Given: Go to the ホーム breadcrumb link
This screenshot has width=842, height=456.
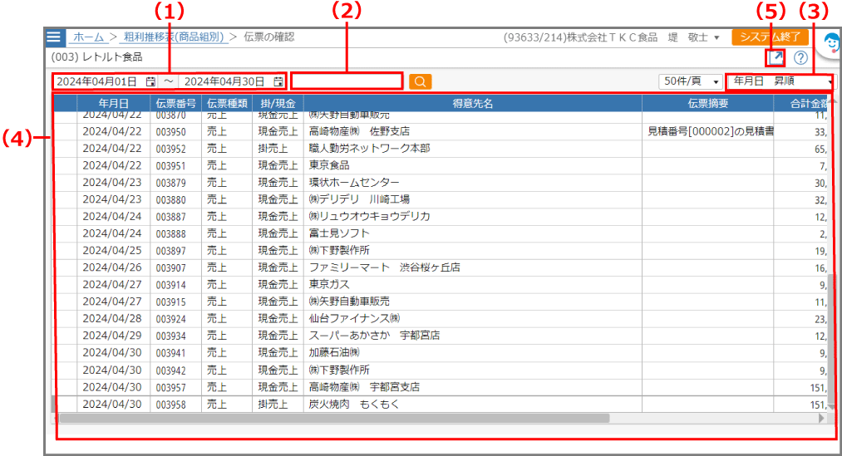Looking at the screenshot, I should coord(88,37).
